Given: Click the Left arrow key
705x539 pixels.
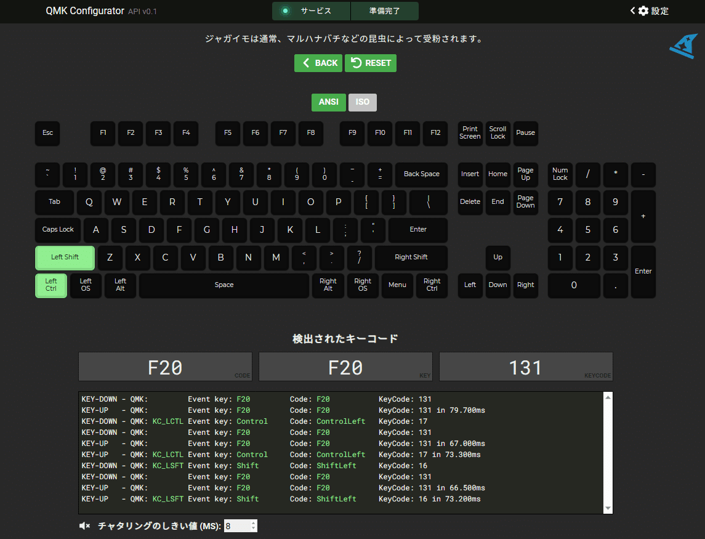Looking at the screenshot, I should (x=470, y=285).
